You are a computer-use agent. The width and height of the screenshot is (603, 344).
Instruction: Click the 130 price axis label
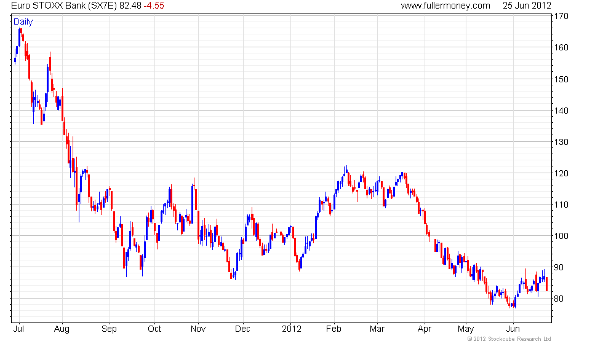point(561,142)
